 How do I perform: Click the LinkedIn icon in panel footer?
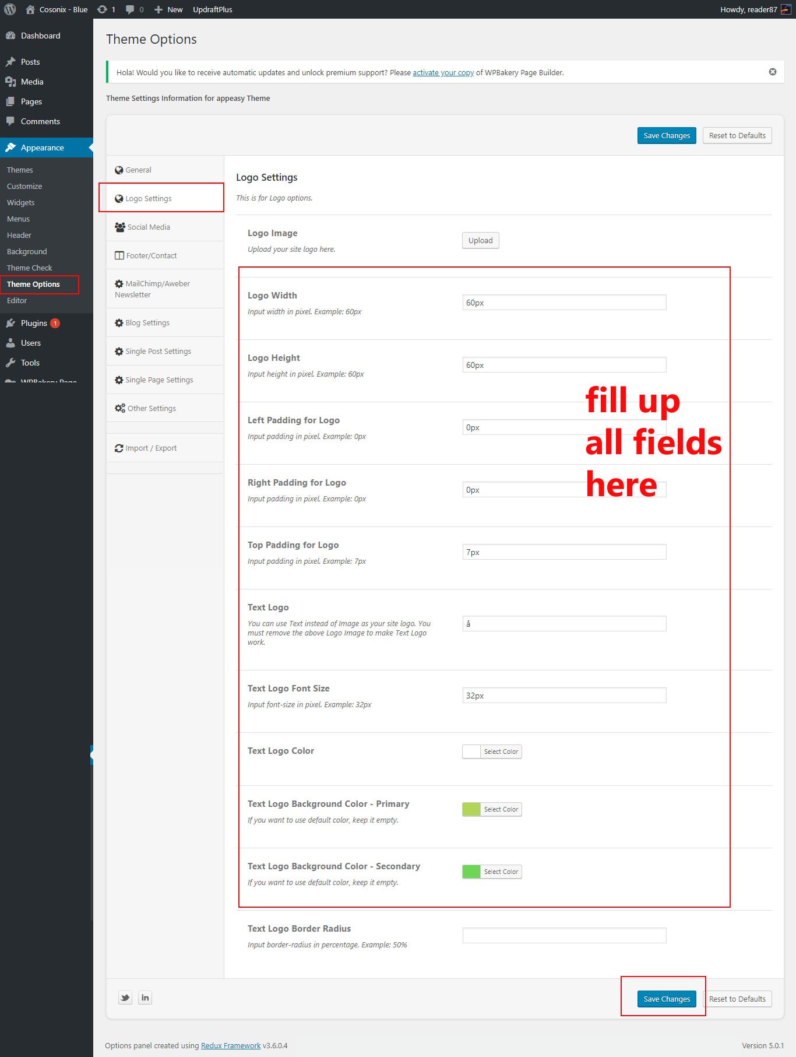click(145, 998)
